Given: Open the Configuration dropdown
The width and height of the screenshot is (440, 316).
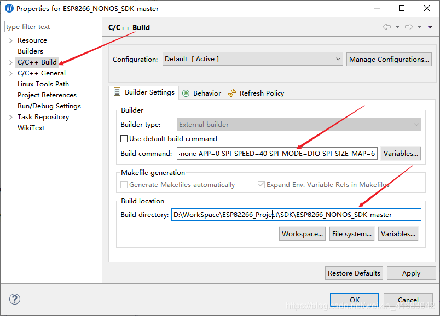Looking at the screenshot, I should (252, 59).
